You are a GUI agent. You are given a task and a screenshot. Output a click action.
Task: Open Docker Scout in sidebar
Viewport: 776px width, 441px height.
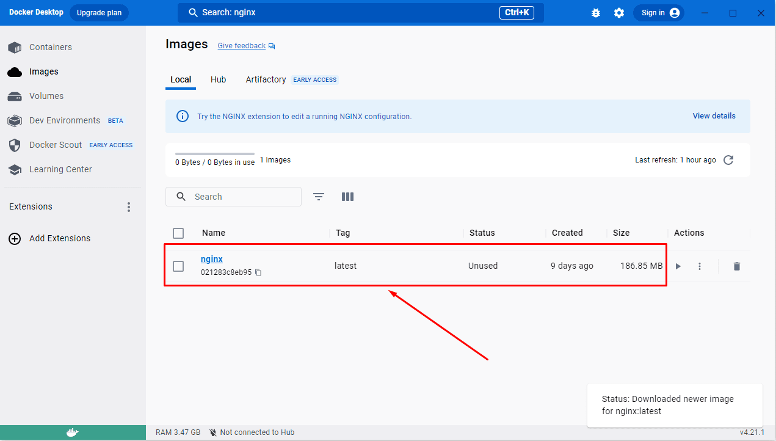tap(70, 145)
